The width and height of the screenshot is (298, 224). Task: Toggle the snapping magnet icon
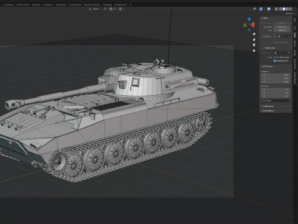(111, 9)
